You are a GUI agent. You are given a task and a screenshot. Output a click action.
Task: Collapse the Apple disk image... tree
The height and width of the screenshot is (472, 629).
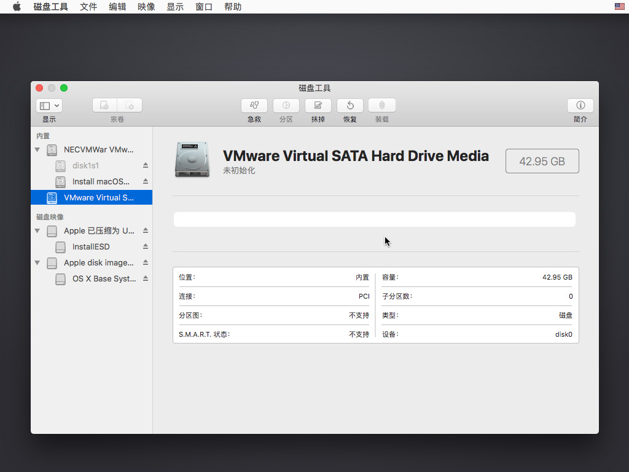(37, 263)
